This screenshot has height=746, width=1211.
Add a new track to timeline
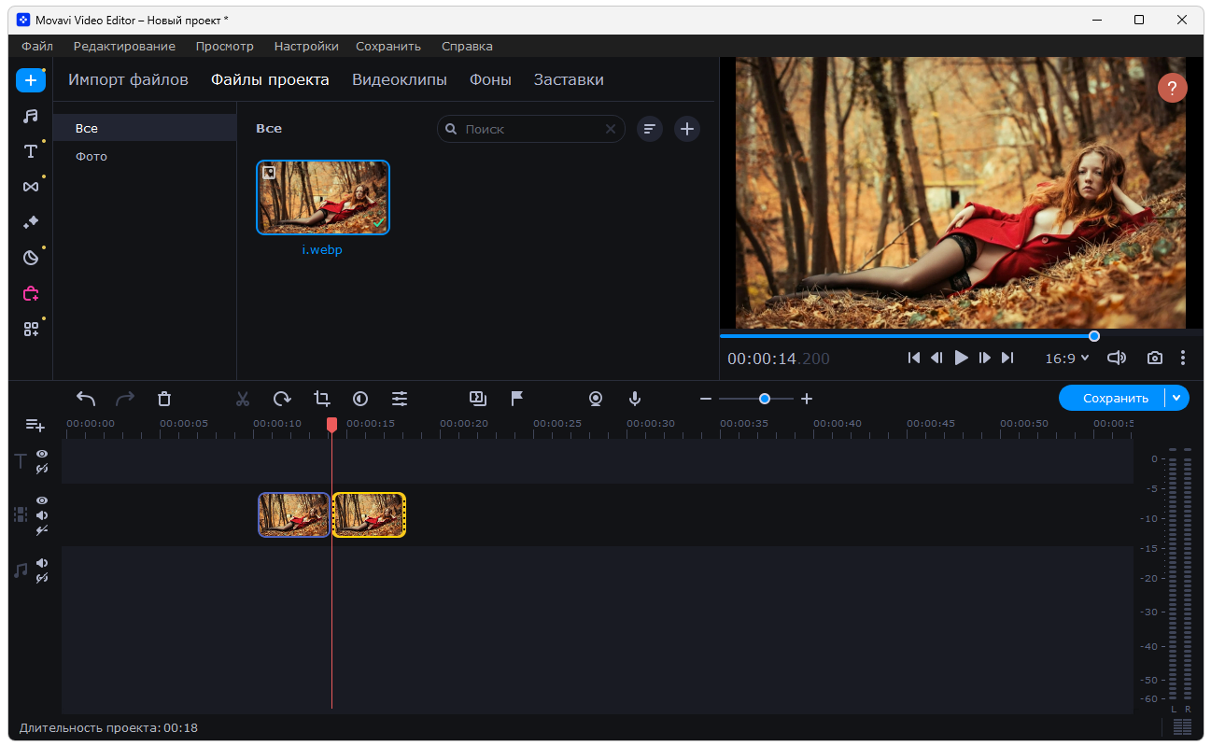35,426
